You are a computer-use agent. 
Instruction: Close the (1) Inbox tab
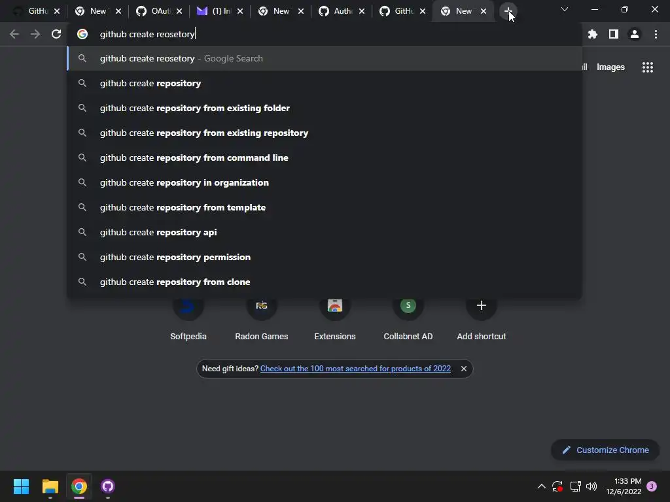(240, 12)
